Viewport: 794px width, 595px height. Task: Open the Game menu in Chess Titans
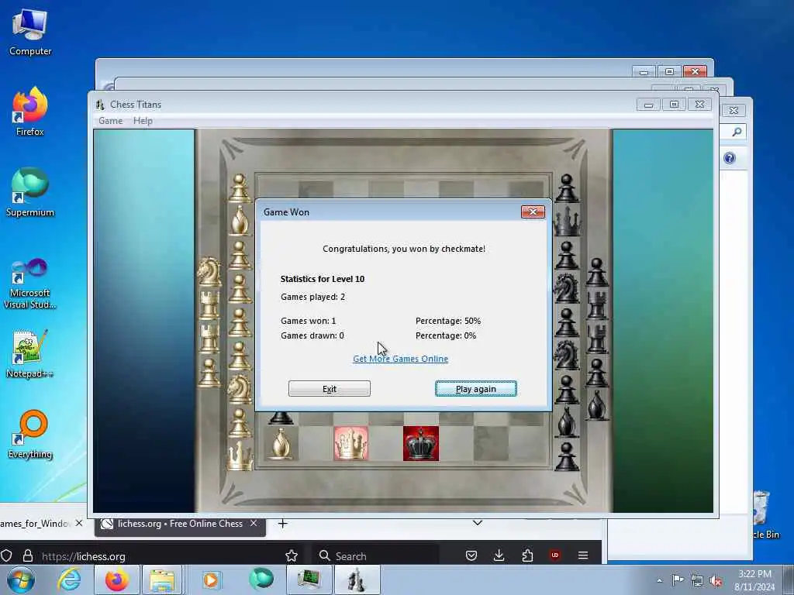(110, 121)
